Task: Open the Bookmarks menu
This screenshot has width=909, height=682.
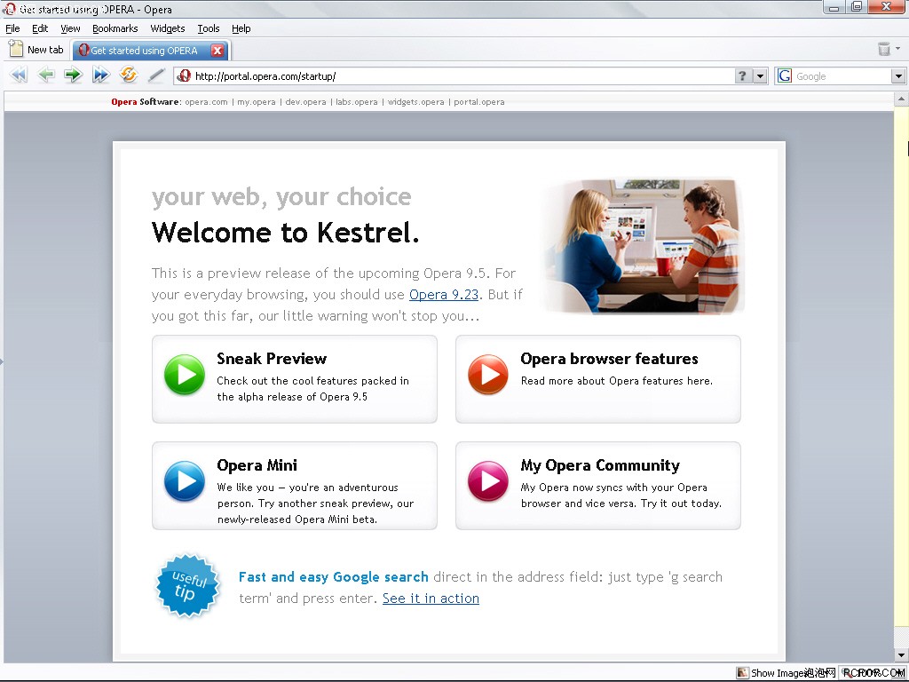Action: point(115,28)
